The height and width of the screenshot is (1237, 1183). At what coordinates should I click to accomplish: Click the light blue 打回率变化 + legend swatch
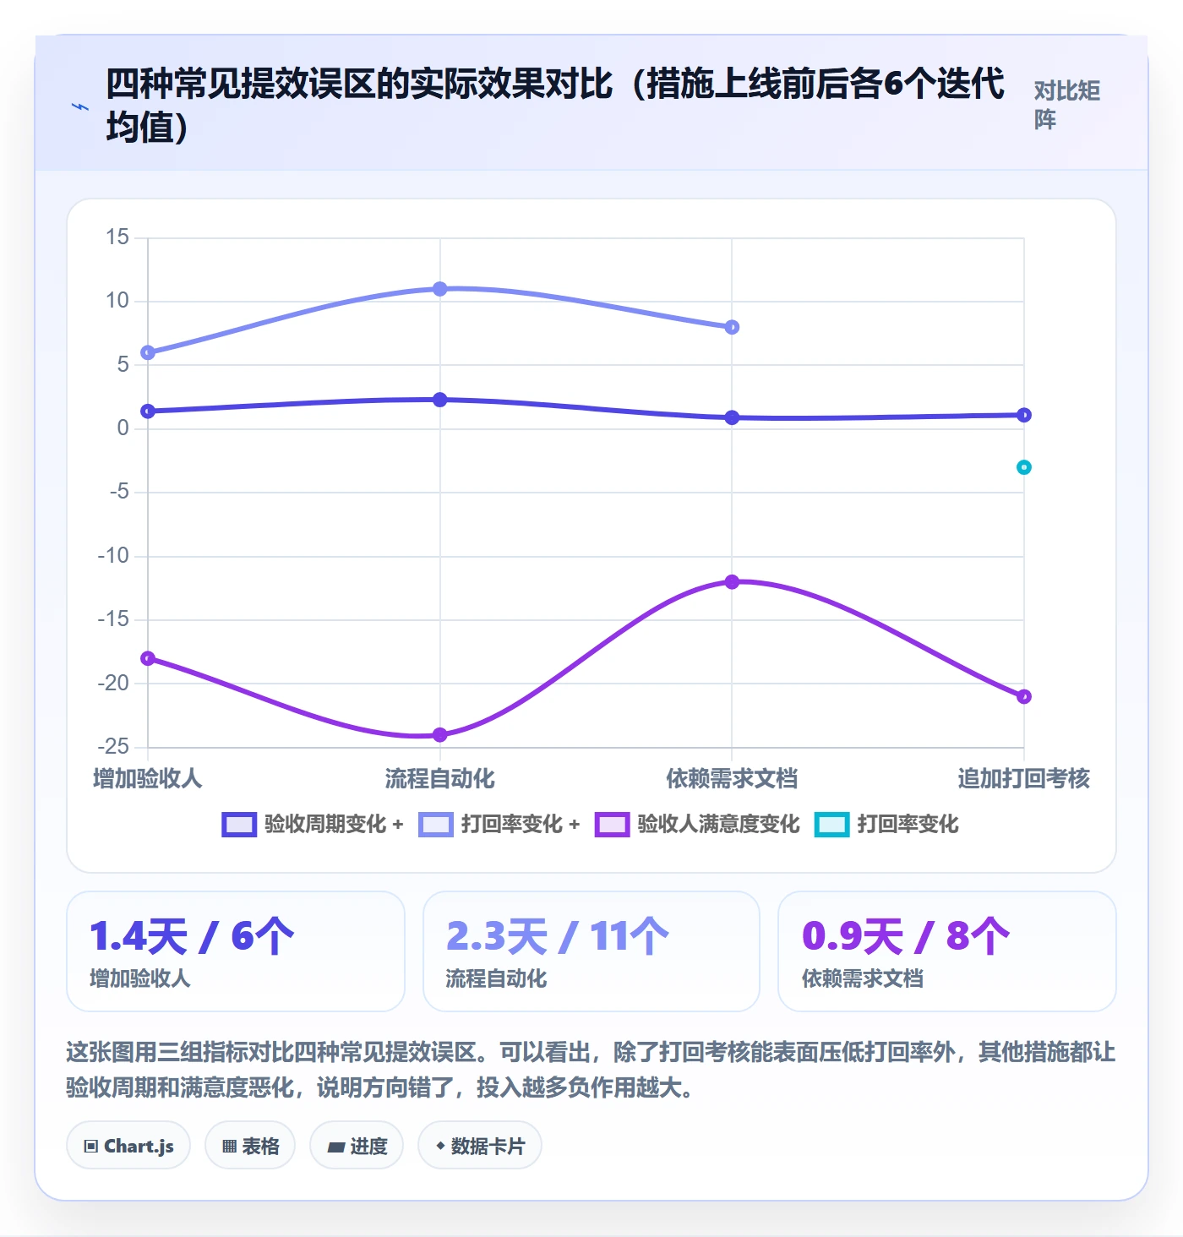pos(436,825)
